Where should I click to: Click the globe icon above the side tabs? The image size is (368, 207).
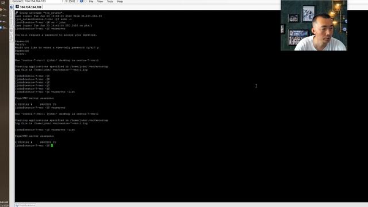(11, 7)
